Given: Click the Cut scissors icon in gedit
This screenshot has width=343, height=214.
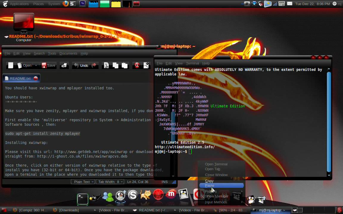Looking at the screenshot, I should tap(106, 65).
